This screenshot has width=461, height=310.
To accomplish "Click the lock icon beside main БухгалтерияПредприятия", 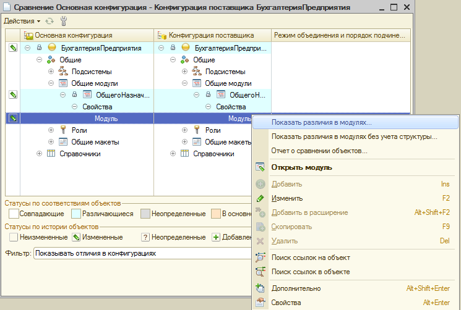I will tap(39, 48).
